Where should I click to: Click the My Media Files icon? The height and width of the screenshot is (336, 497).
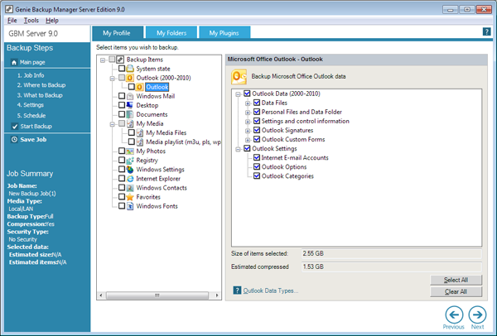pos(140,133)
